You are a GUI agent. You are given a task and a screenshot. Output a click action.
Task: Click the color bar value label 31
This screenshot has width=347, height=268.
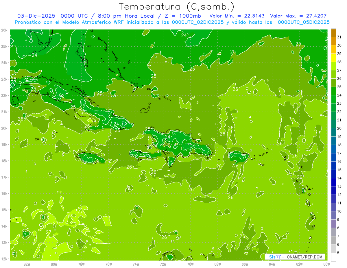[x=339, y=37]
